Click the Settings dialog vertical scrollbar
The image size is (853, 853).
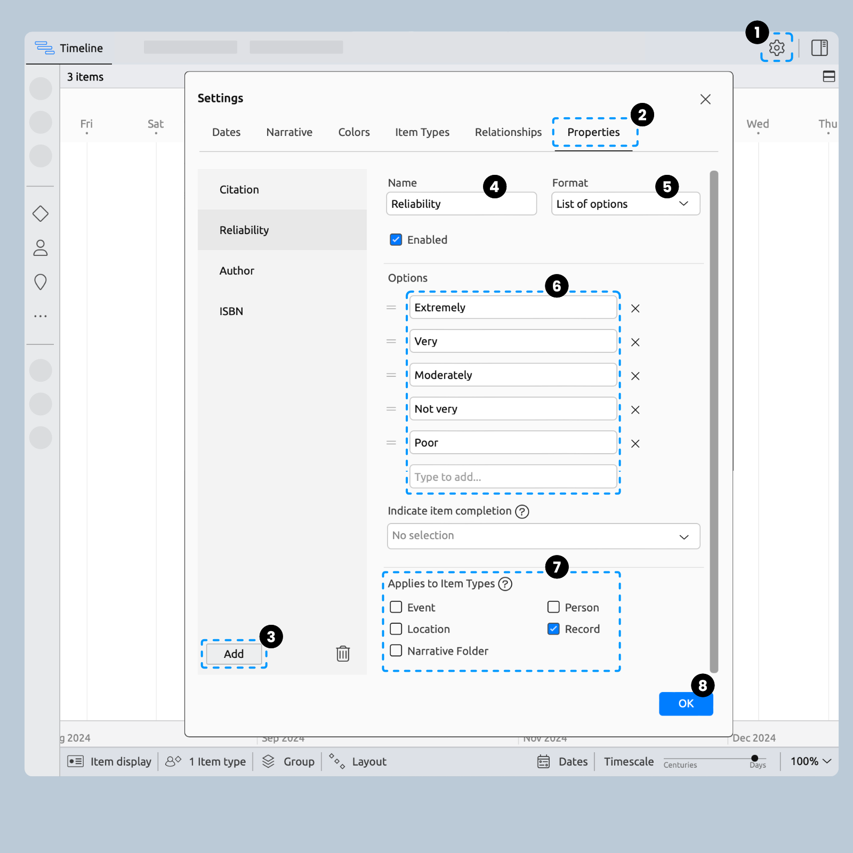[714, 421]
